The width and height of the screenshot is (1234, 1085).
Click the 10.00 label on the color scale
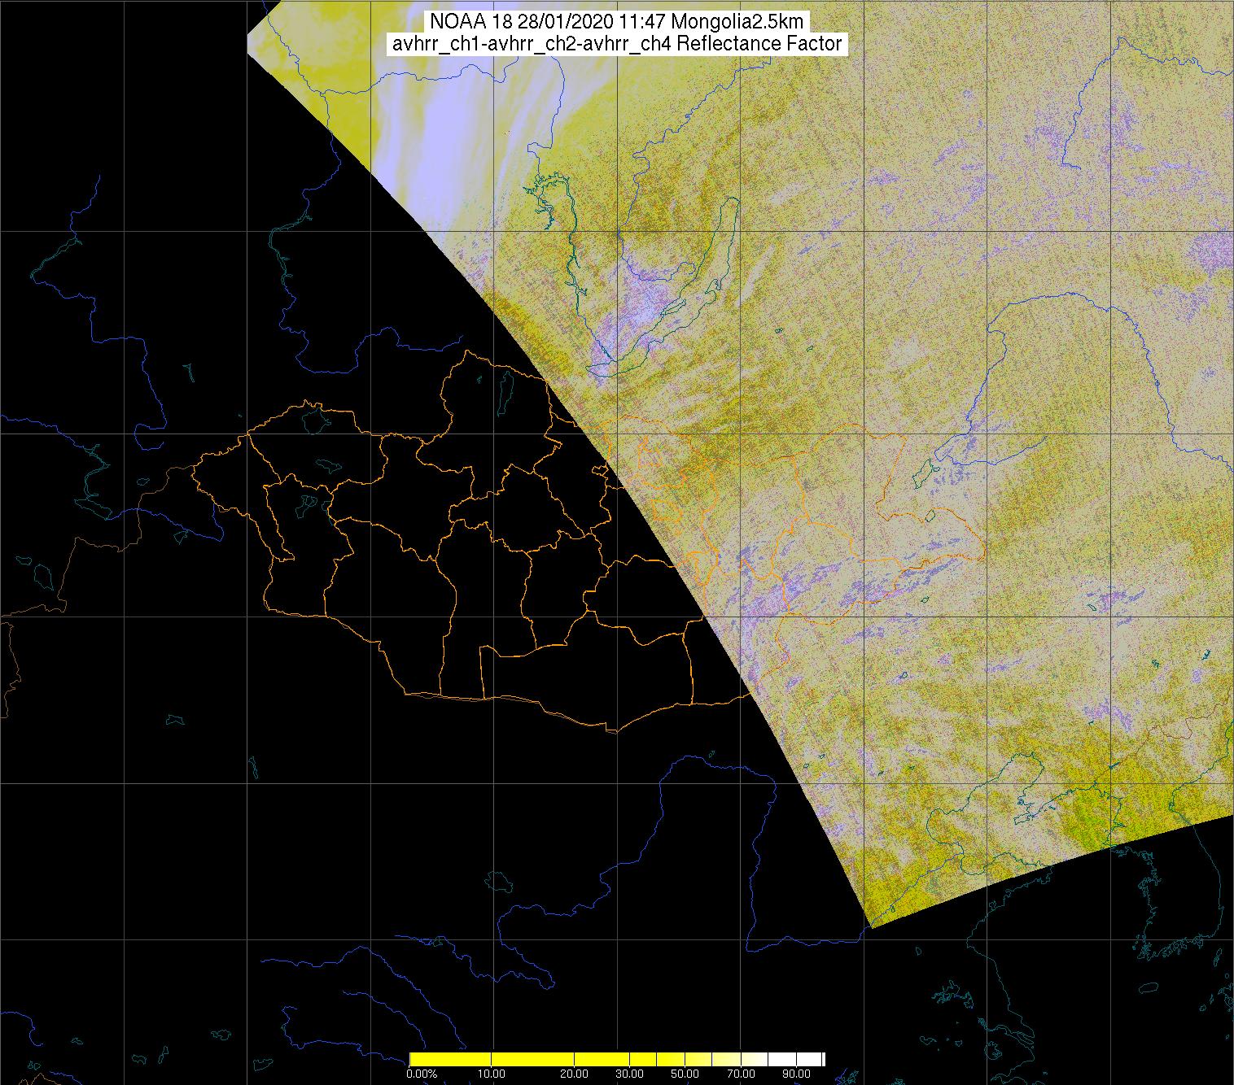point(492,1074)
